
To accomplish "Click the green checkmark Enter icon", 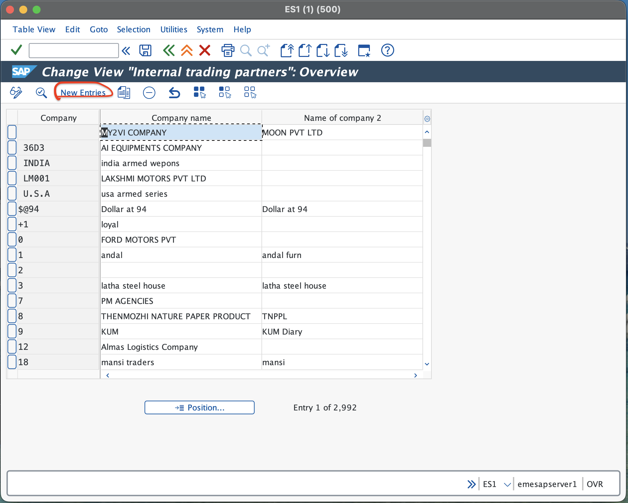I will [16, 50].
